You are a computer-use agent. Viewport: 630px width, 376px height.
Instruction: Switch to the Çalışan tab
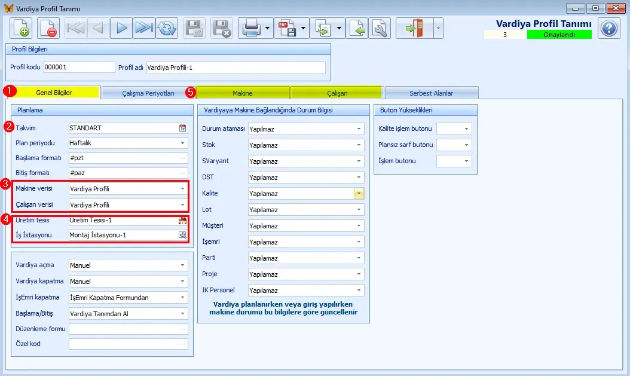pyautogui.click(x=337, y=93)
